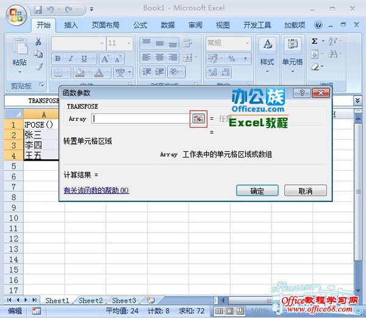Click the Wrap Text icon

coord(187,43)
